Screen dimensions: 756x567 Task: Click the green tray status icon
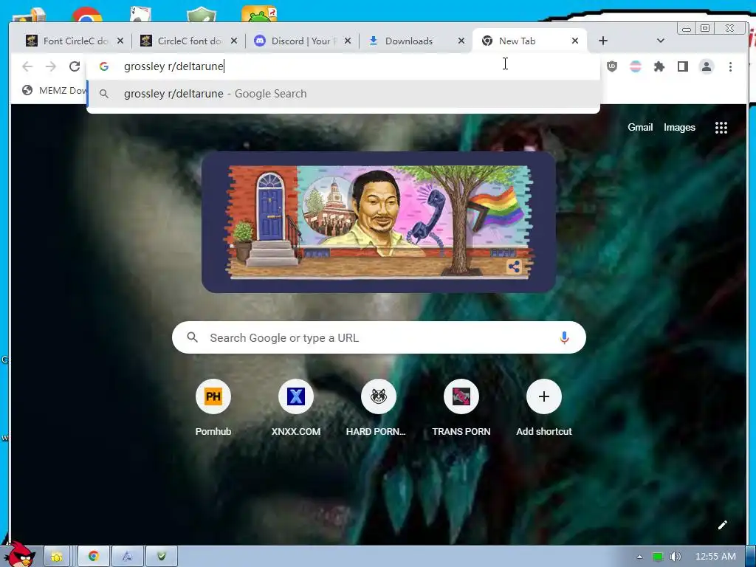click(658, 557)
